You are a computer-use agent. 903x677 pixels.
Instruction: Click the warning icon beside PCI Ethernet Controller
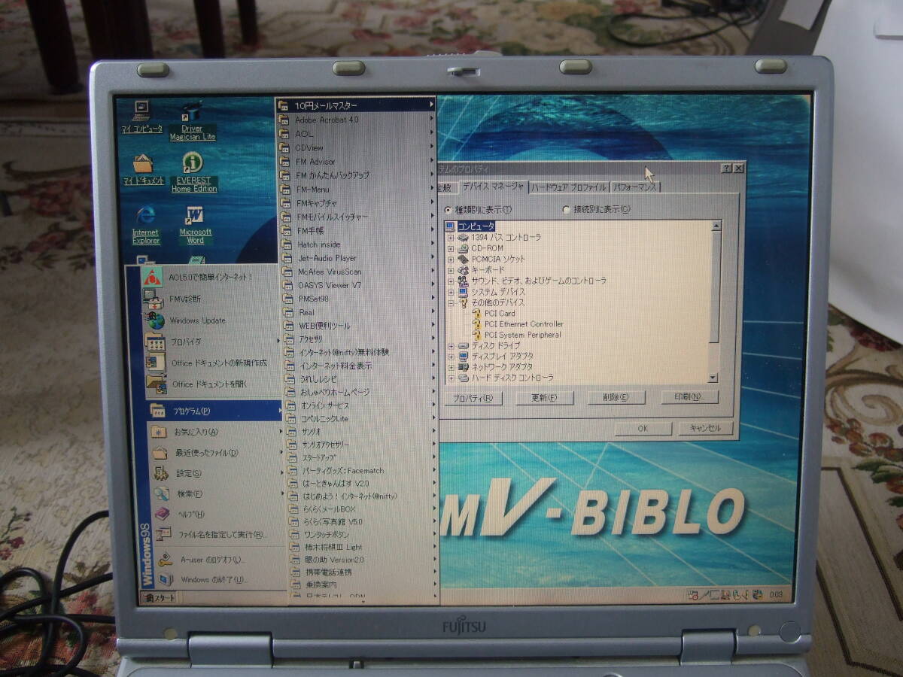click(x=477, y=324)
